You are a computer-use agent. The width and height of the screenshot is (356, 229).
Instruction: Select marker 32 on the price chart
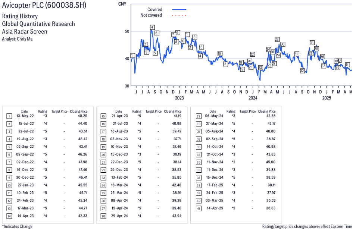click(302, 70)
